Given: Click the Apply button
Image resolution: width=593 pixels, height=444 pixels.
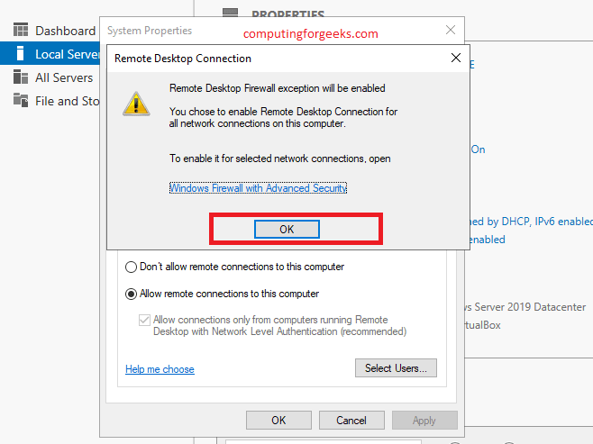Looking at the screenshot, I should coord(424,420).
